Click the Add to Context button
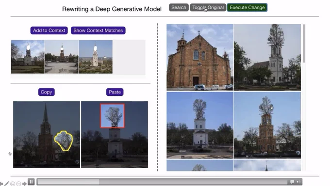 [x=49, y=31]
